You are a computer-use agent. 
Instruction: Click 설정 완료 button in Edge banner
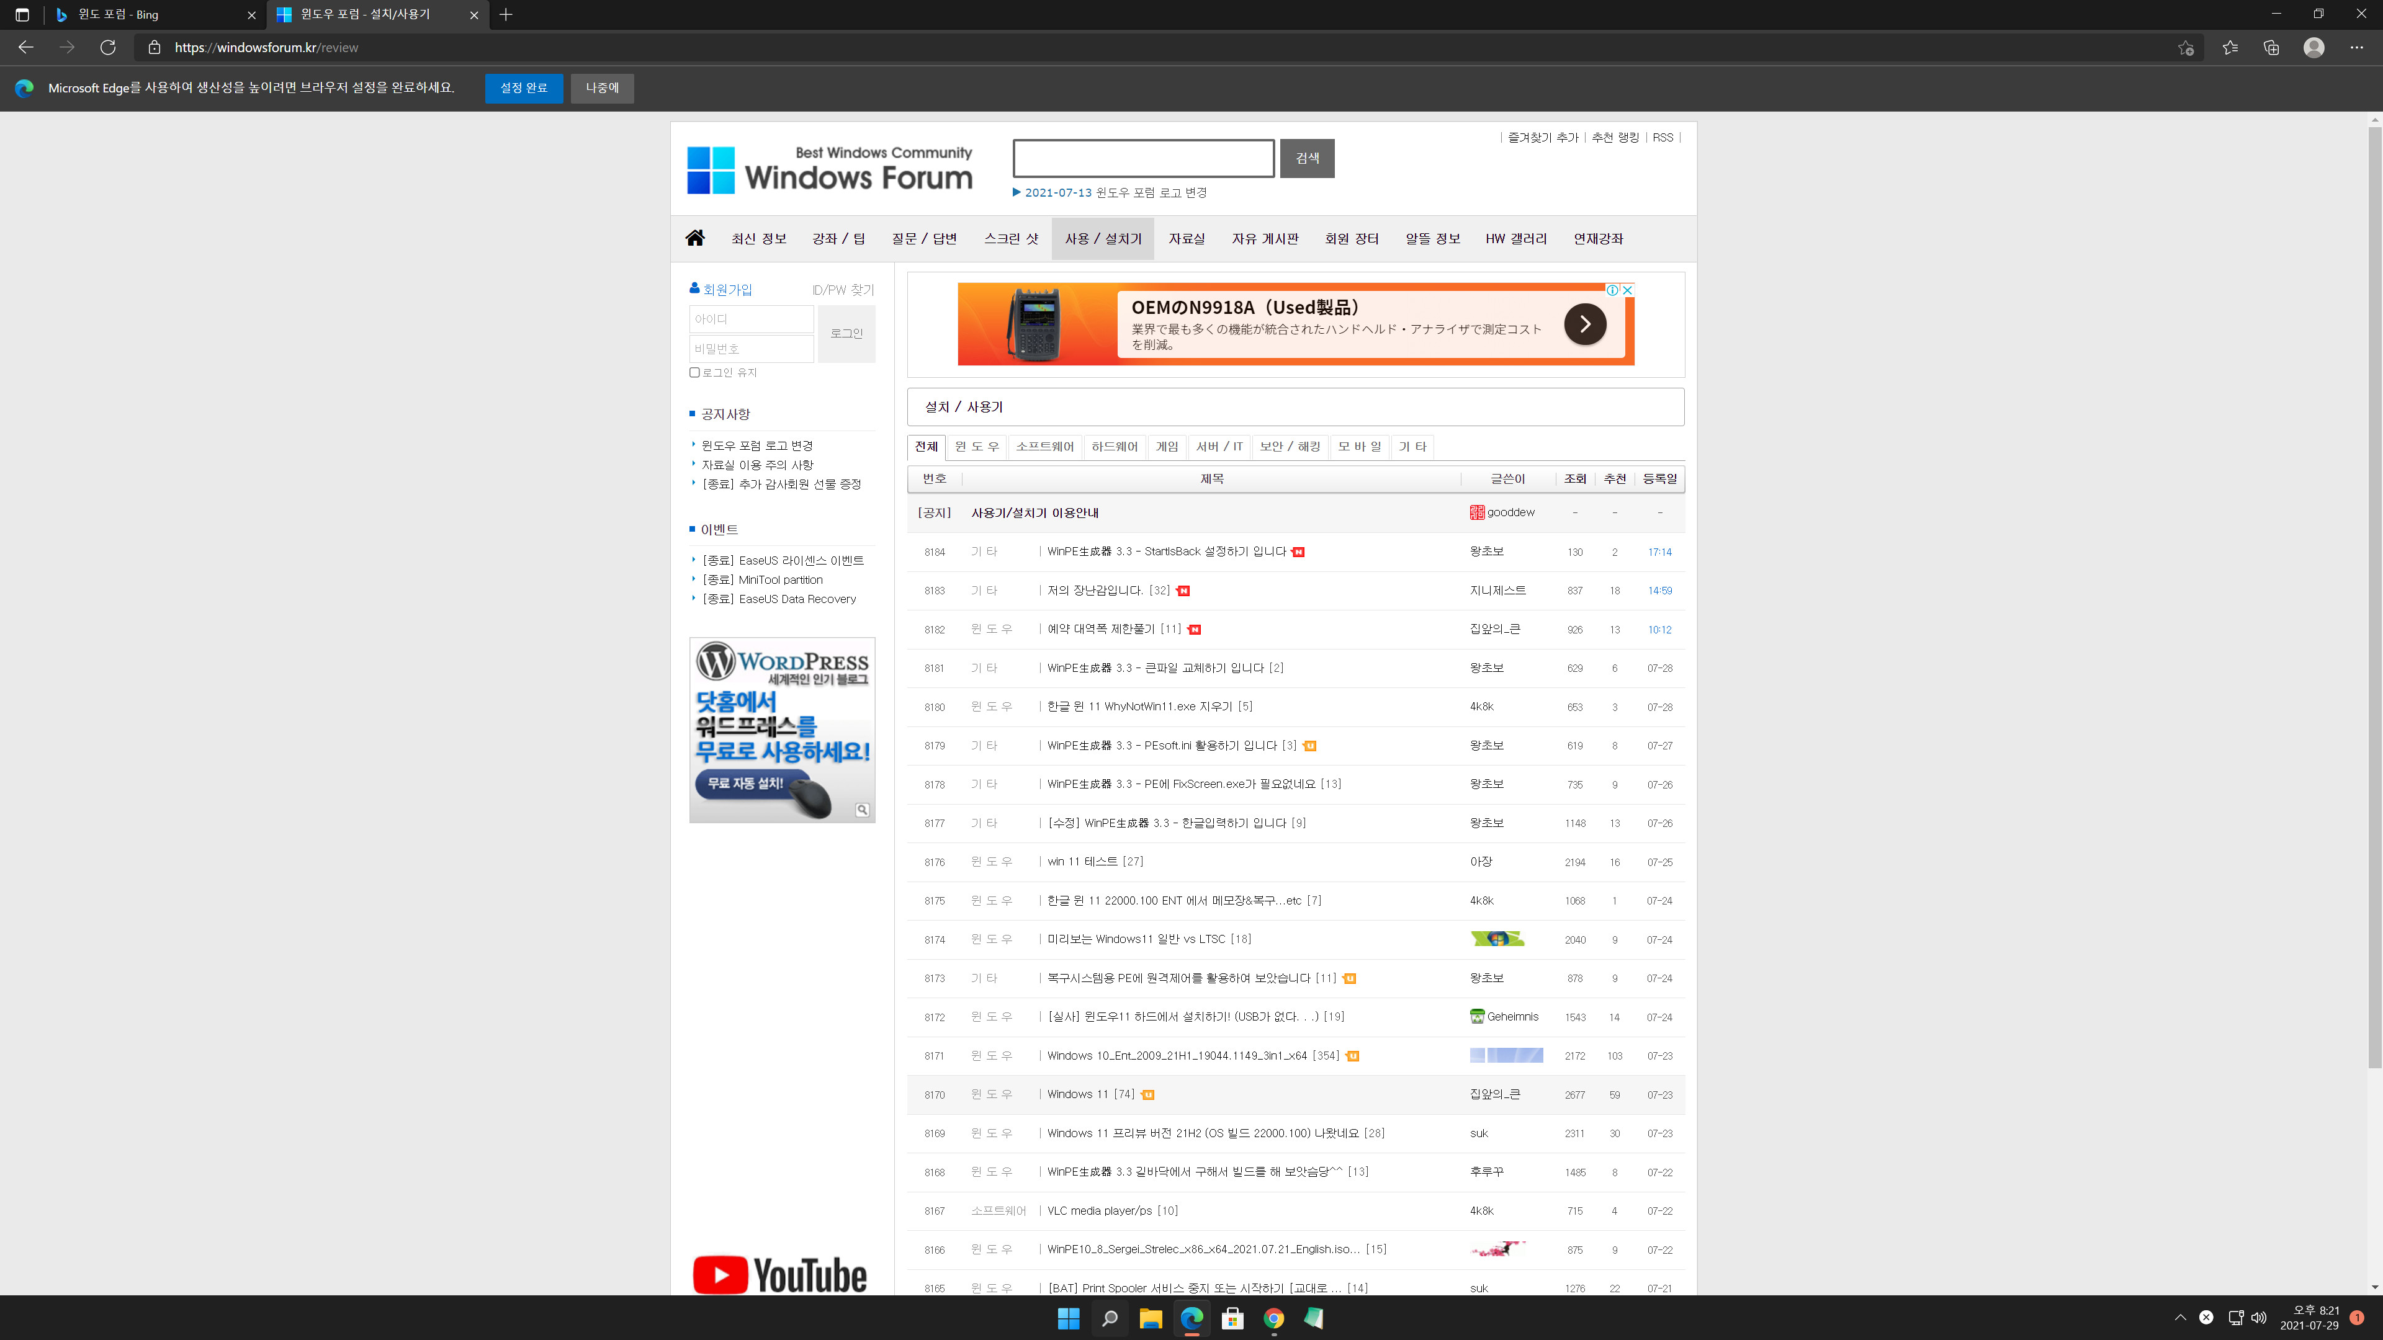(524, 88)
